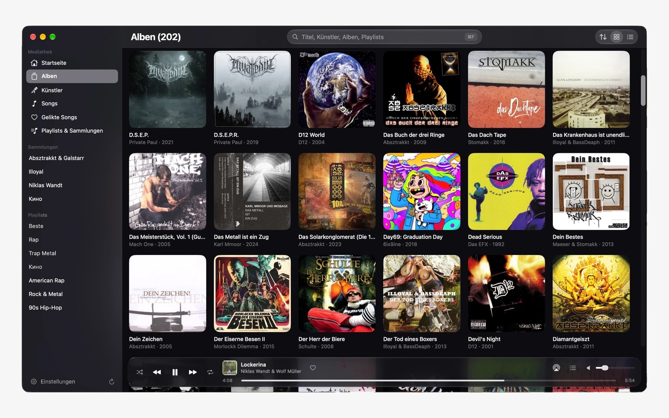Skip to next track
Viewport: 669px width, 418px height.
click(192, 372)
